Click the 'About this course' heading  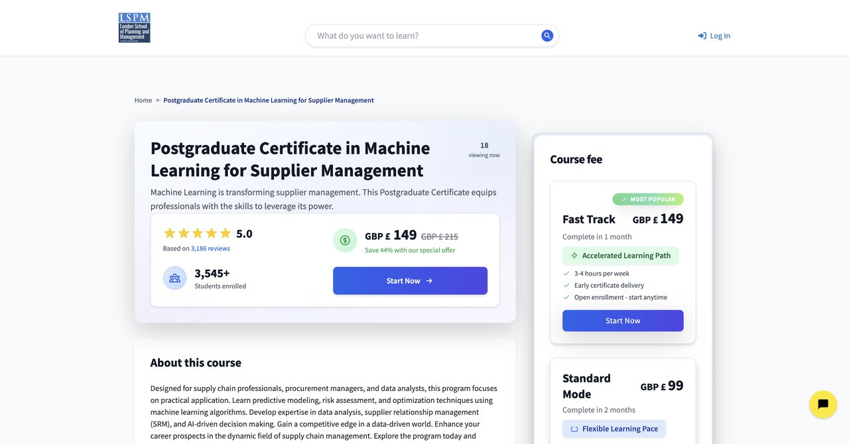point(196,362)
